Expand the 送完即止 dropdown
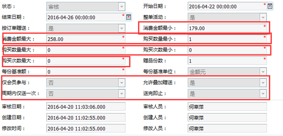283x136 pixels. [x=263, y=94]
